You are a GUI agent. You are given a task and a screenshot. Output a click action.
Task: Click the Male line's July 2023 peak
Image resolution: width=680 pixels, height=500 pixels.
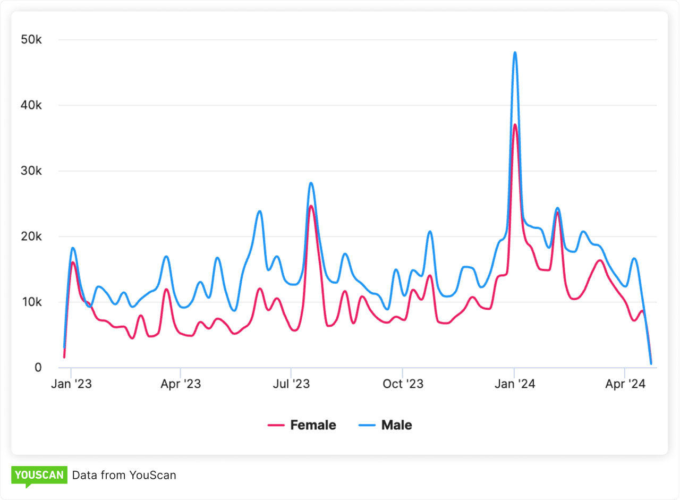coord(311,183)
